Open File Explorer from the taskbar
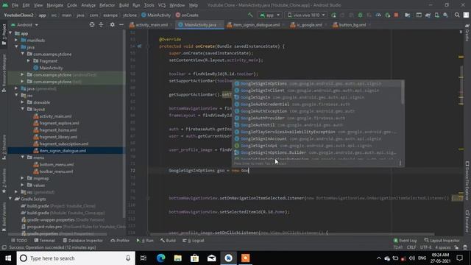Viewport: 471px width, 265px height. [178, 258]
